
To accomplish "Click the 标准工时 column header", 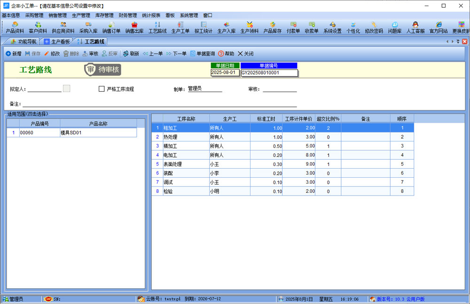I will coord(266,119).
